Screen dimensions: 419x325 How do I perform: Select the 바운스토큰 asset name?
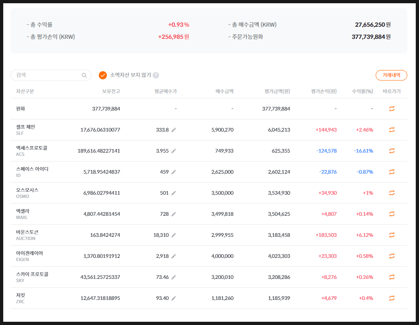(27, 232)
